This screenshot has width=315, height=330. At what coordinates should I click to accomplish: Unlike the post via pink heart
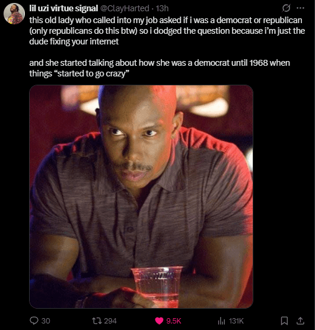coord(160,321)
